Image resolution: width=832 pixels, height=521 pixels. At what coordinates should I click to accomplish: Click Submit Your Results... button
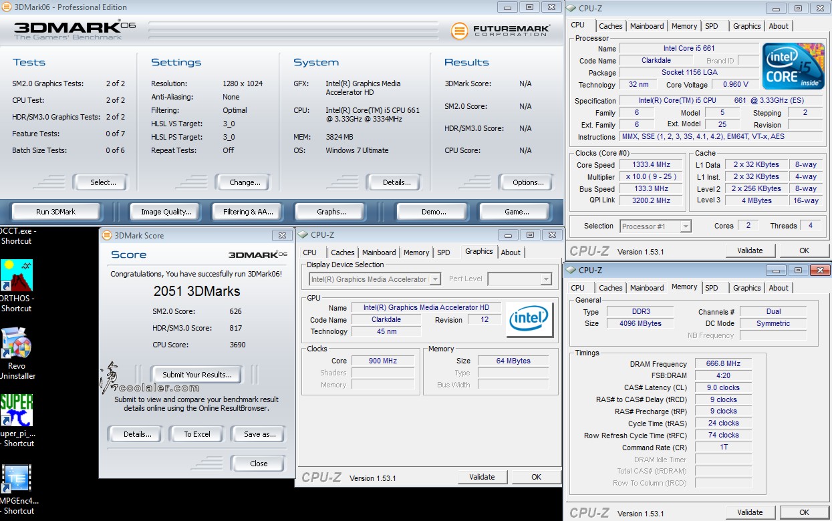pyautogui.click(x=197, y=375)
